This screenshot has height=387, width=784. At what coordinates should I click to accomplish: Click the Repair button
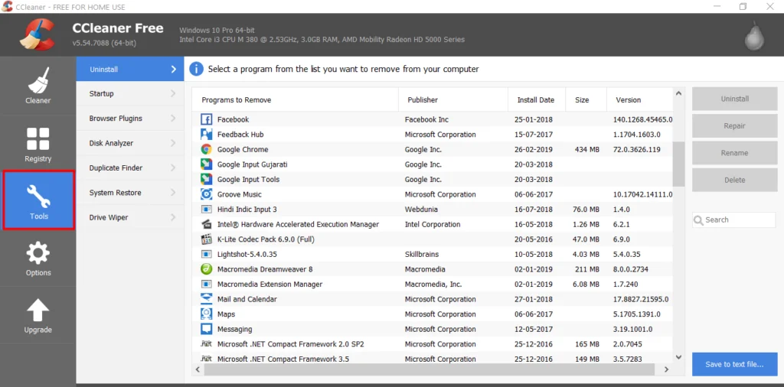click(734, 126)
